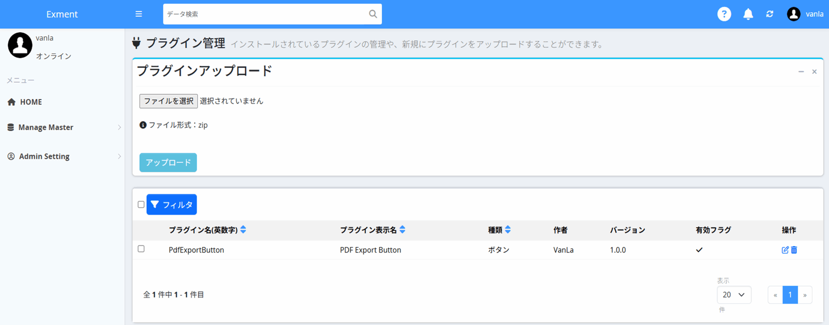The image size is (829, 325).
Task: Go to next page »
Action: coord(805,295)
